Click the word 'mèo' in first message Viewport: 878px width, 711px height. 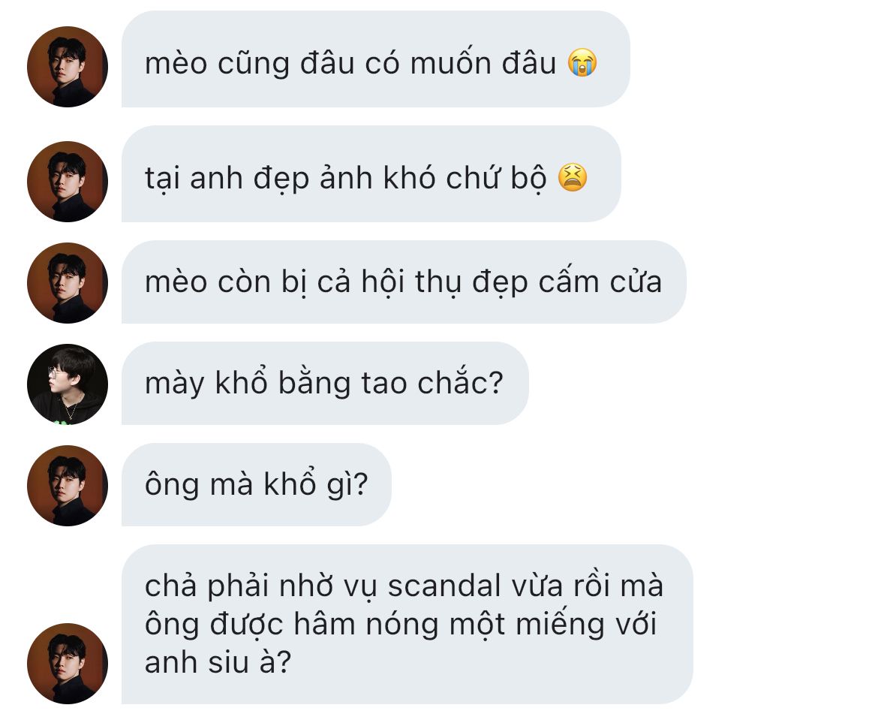tap(176, 63)
